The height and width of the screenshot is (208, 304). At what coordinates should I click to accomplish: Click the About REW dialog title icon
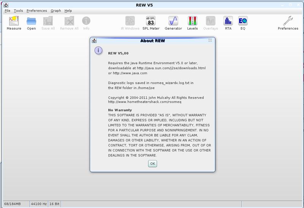94,41
